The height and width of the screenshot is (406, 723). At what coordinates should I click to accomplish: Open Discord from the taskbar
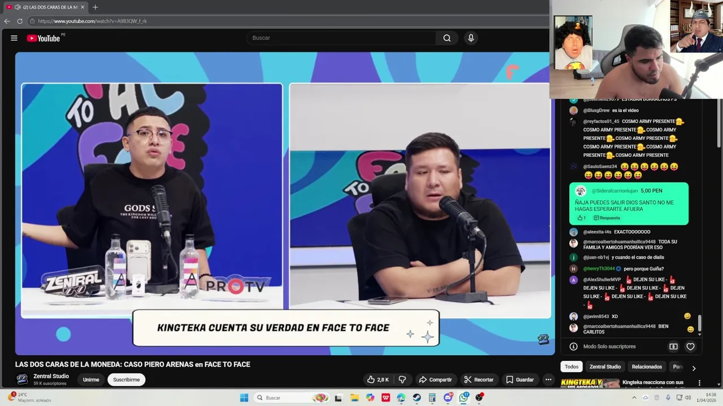click(x=448, y=398)
